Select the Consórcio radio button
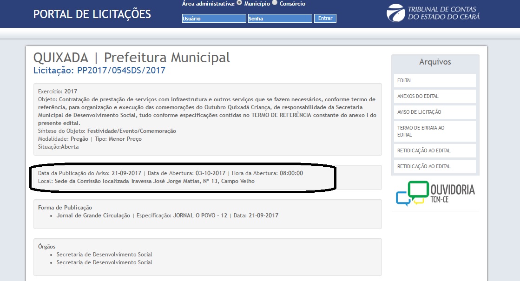 pos(275,3)
